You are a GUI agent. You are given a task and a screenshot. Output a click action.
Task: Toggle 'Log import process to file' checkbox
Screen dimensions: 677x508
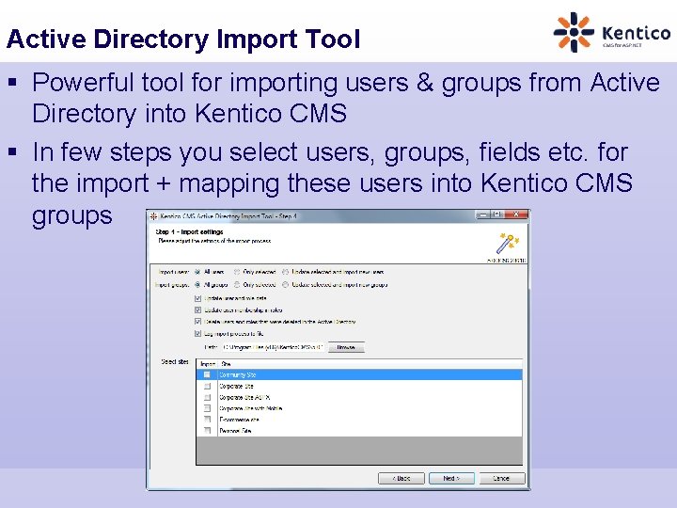pos(197,333)
